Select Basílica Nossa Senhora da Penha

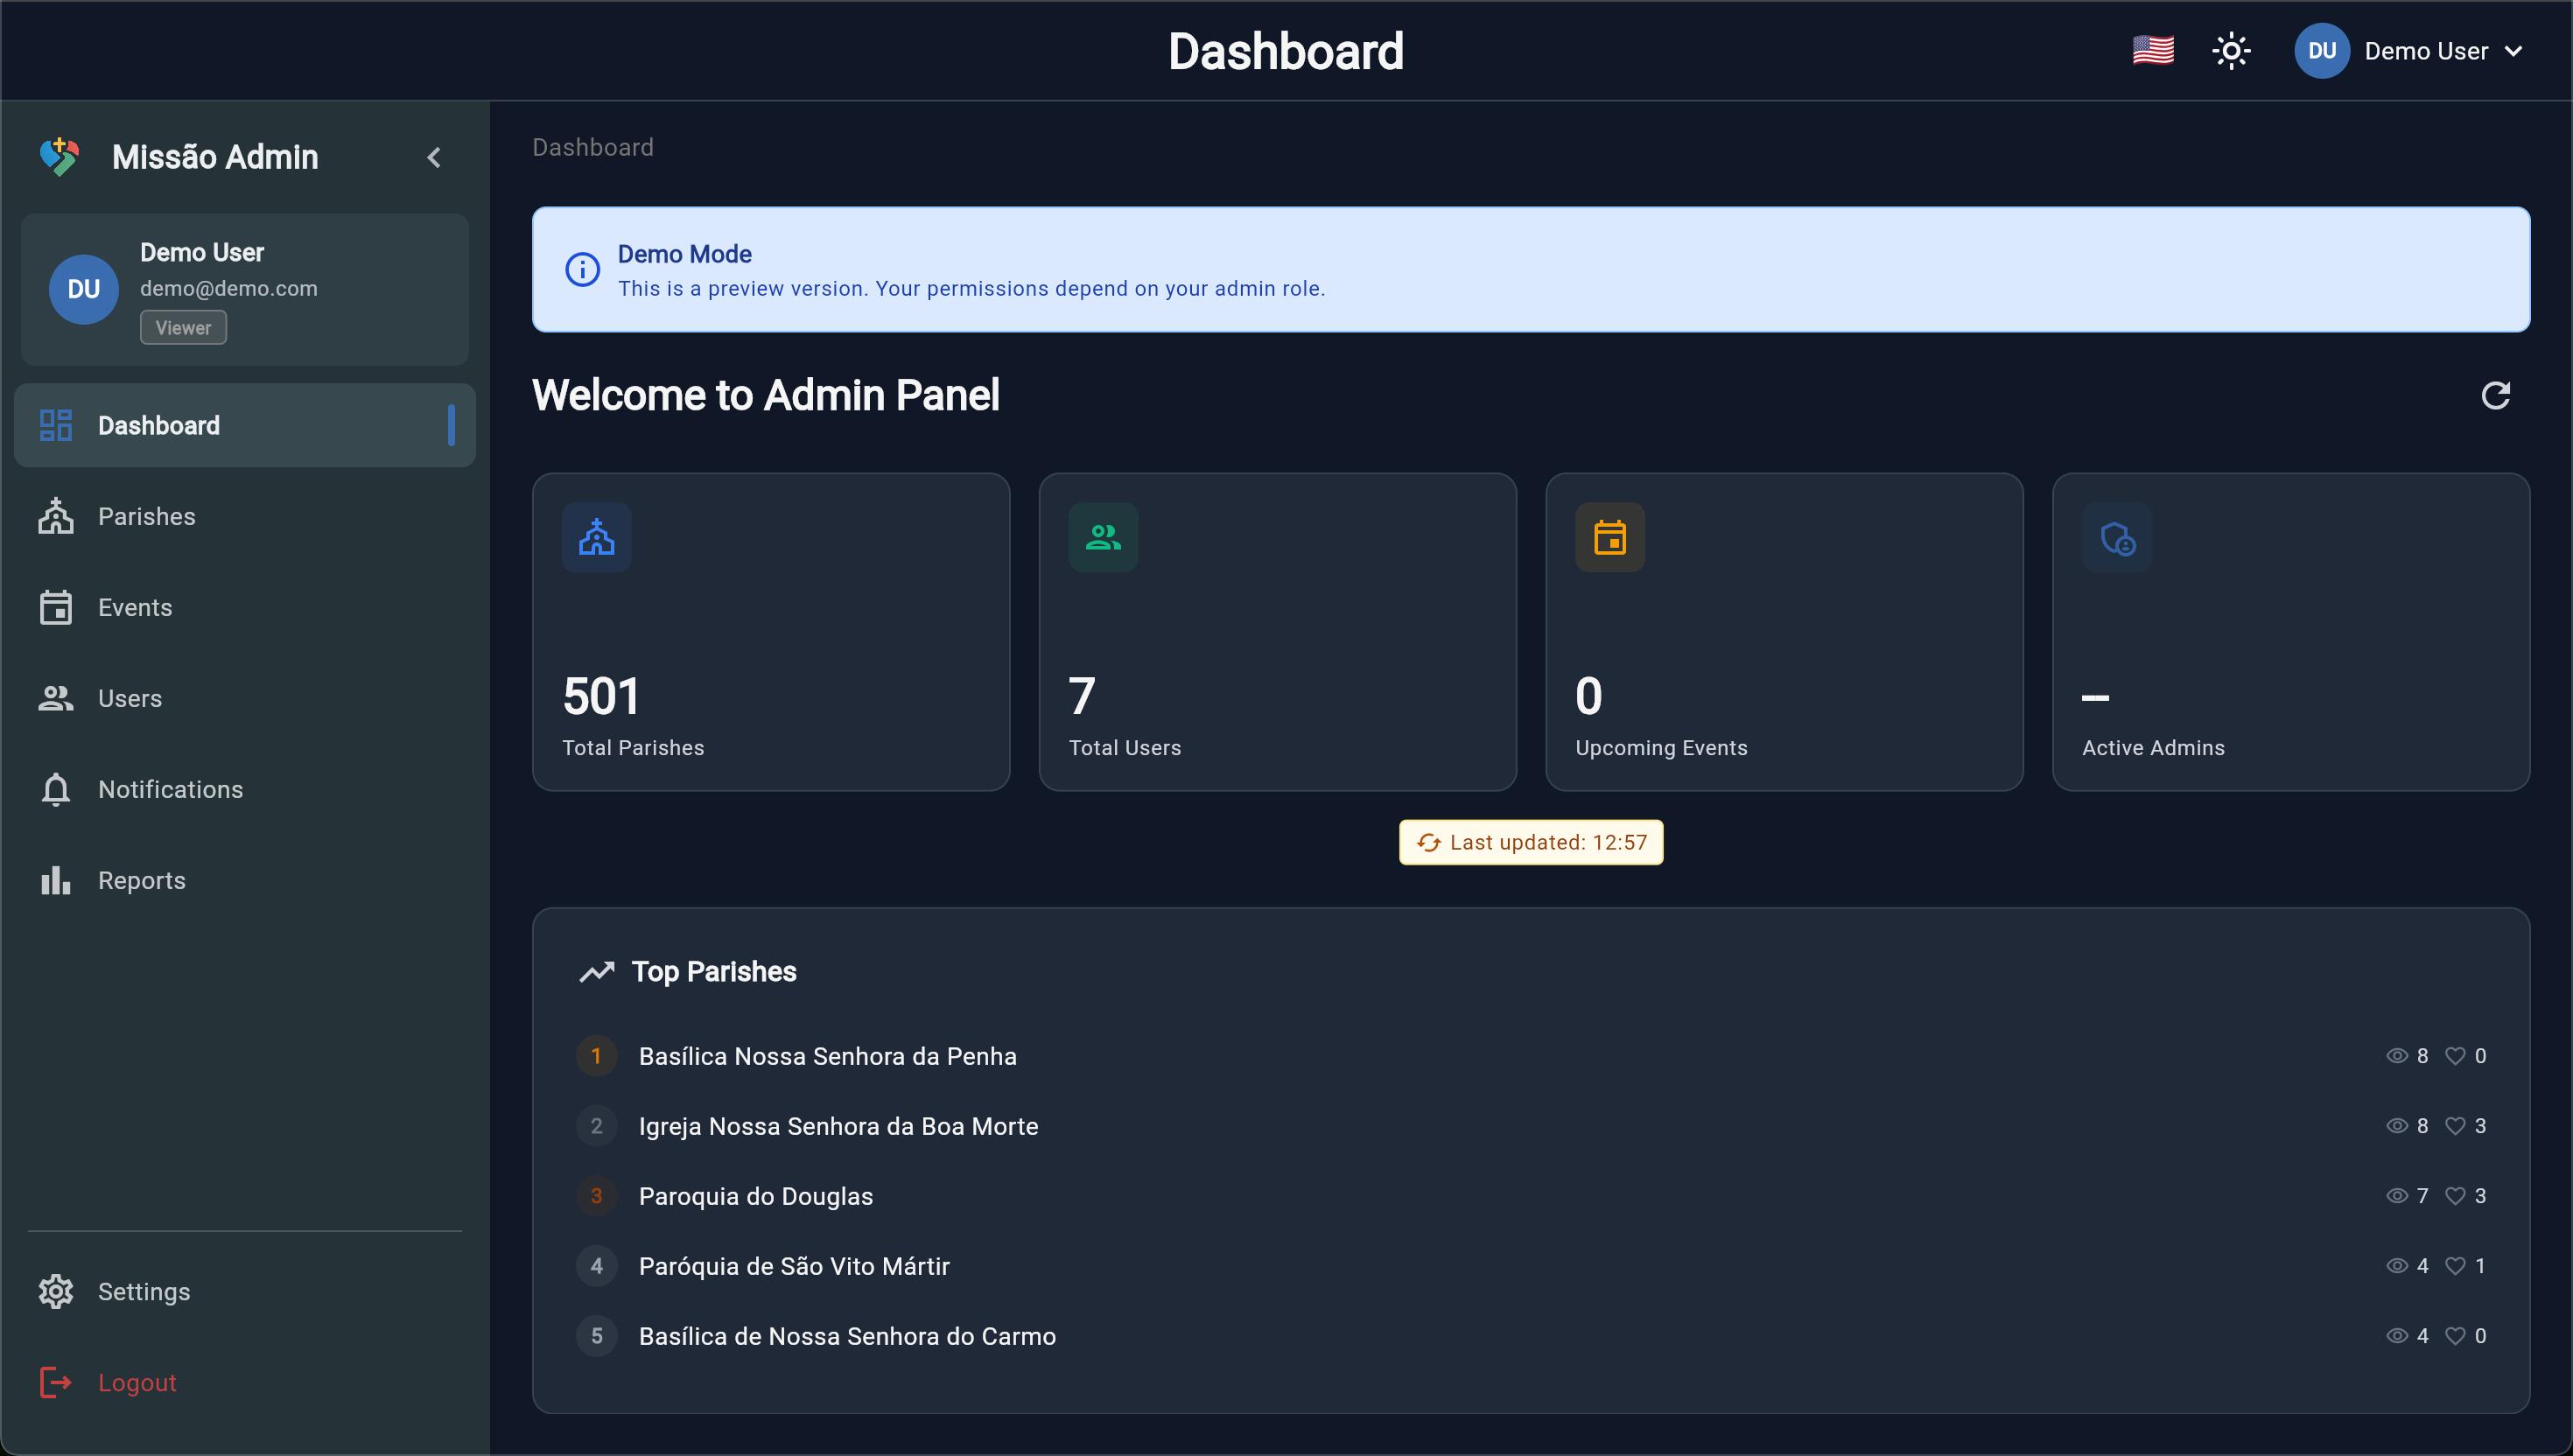pos(828,1055)
